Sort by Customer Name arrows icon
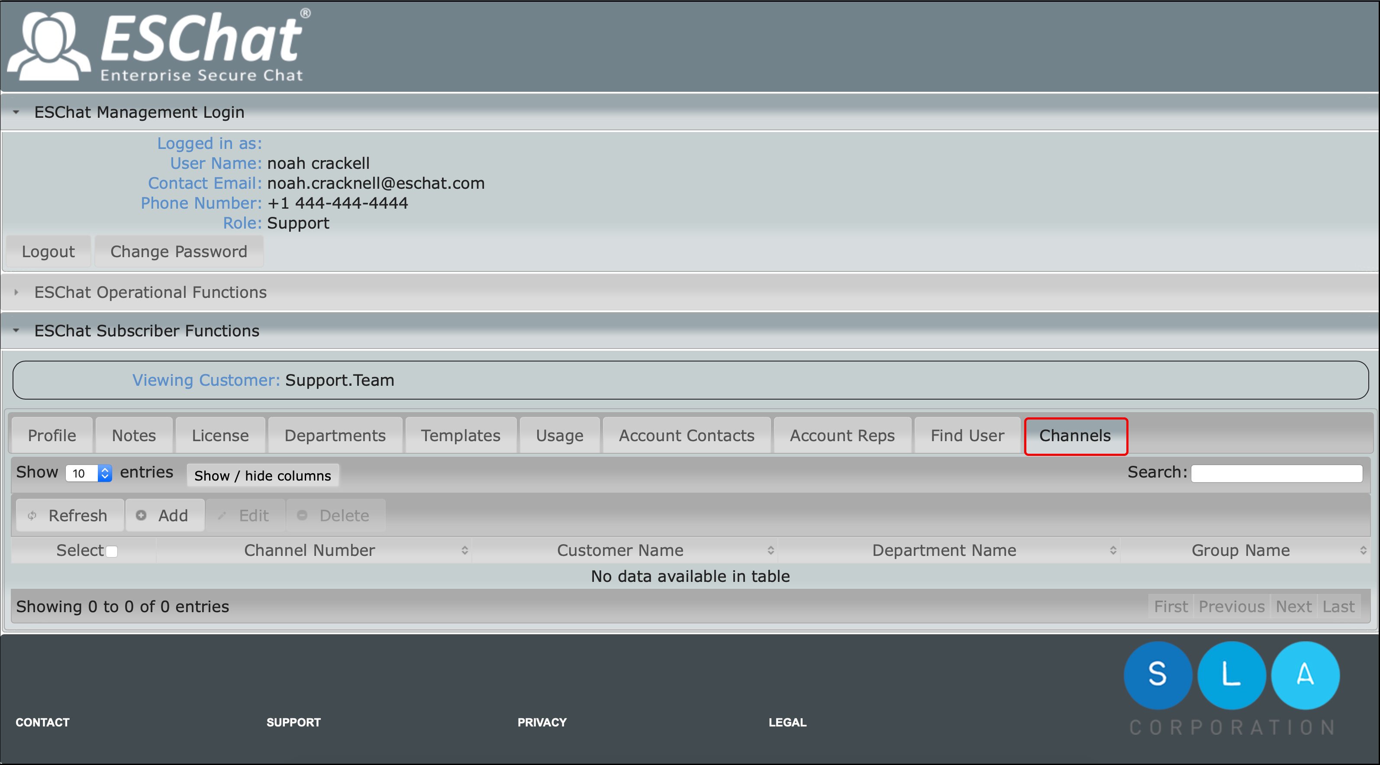This screenshot has width=1380, height=765. 771,550
